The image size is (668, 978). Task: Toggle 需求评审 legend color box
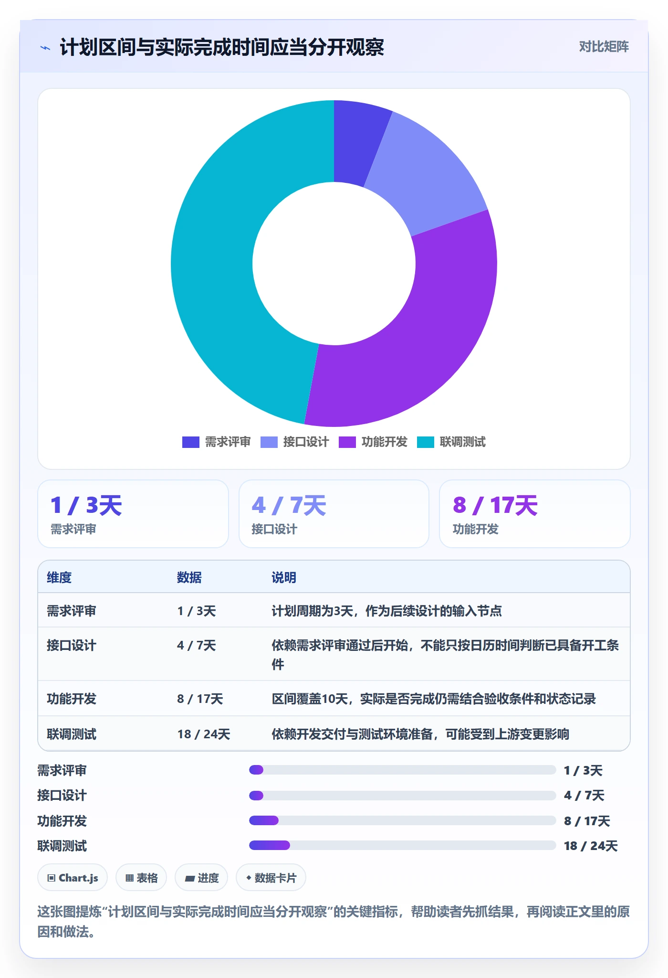[x=190, y=442]
